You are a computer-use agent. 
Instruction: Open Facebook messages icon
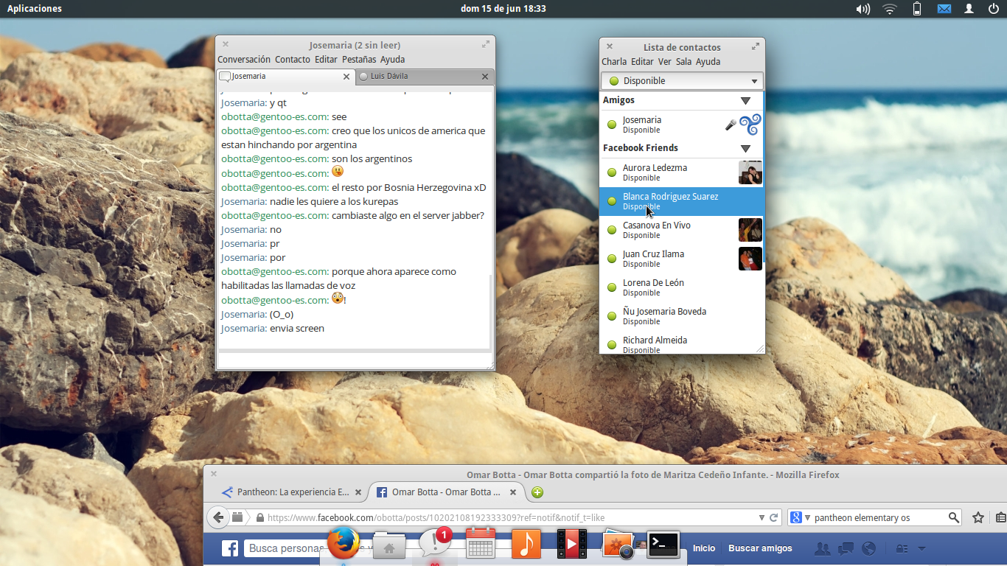[846, 548]
